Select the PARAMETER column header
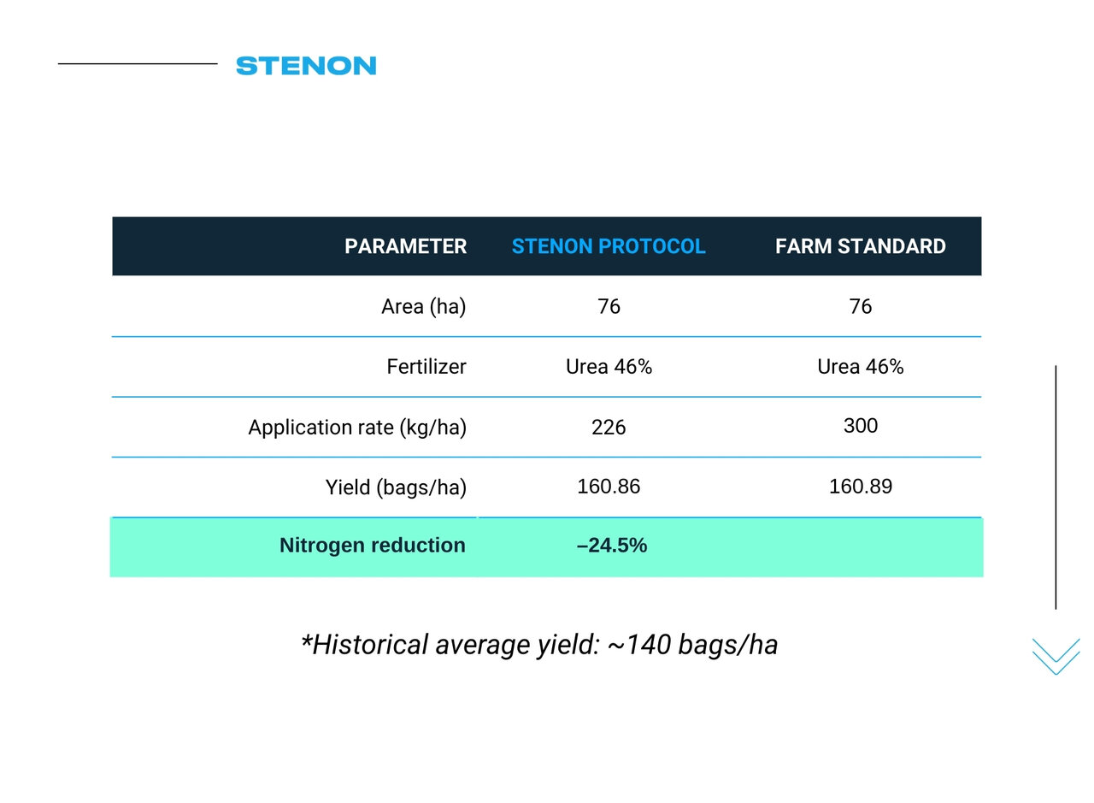Screen dimensions: 1094x803 (405, 246)
